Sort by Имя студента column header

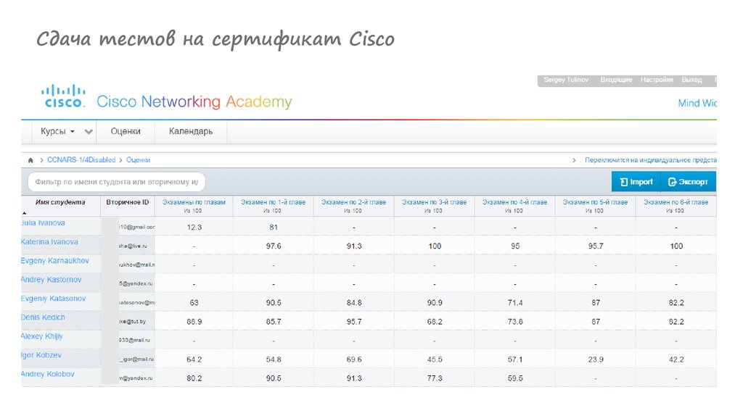(60, 202)
